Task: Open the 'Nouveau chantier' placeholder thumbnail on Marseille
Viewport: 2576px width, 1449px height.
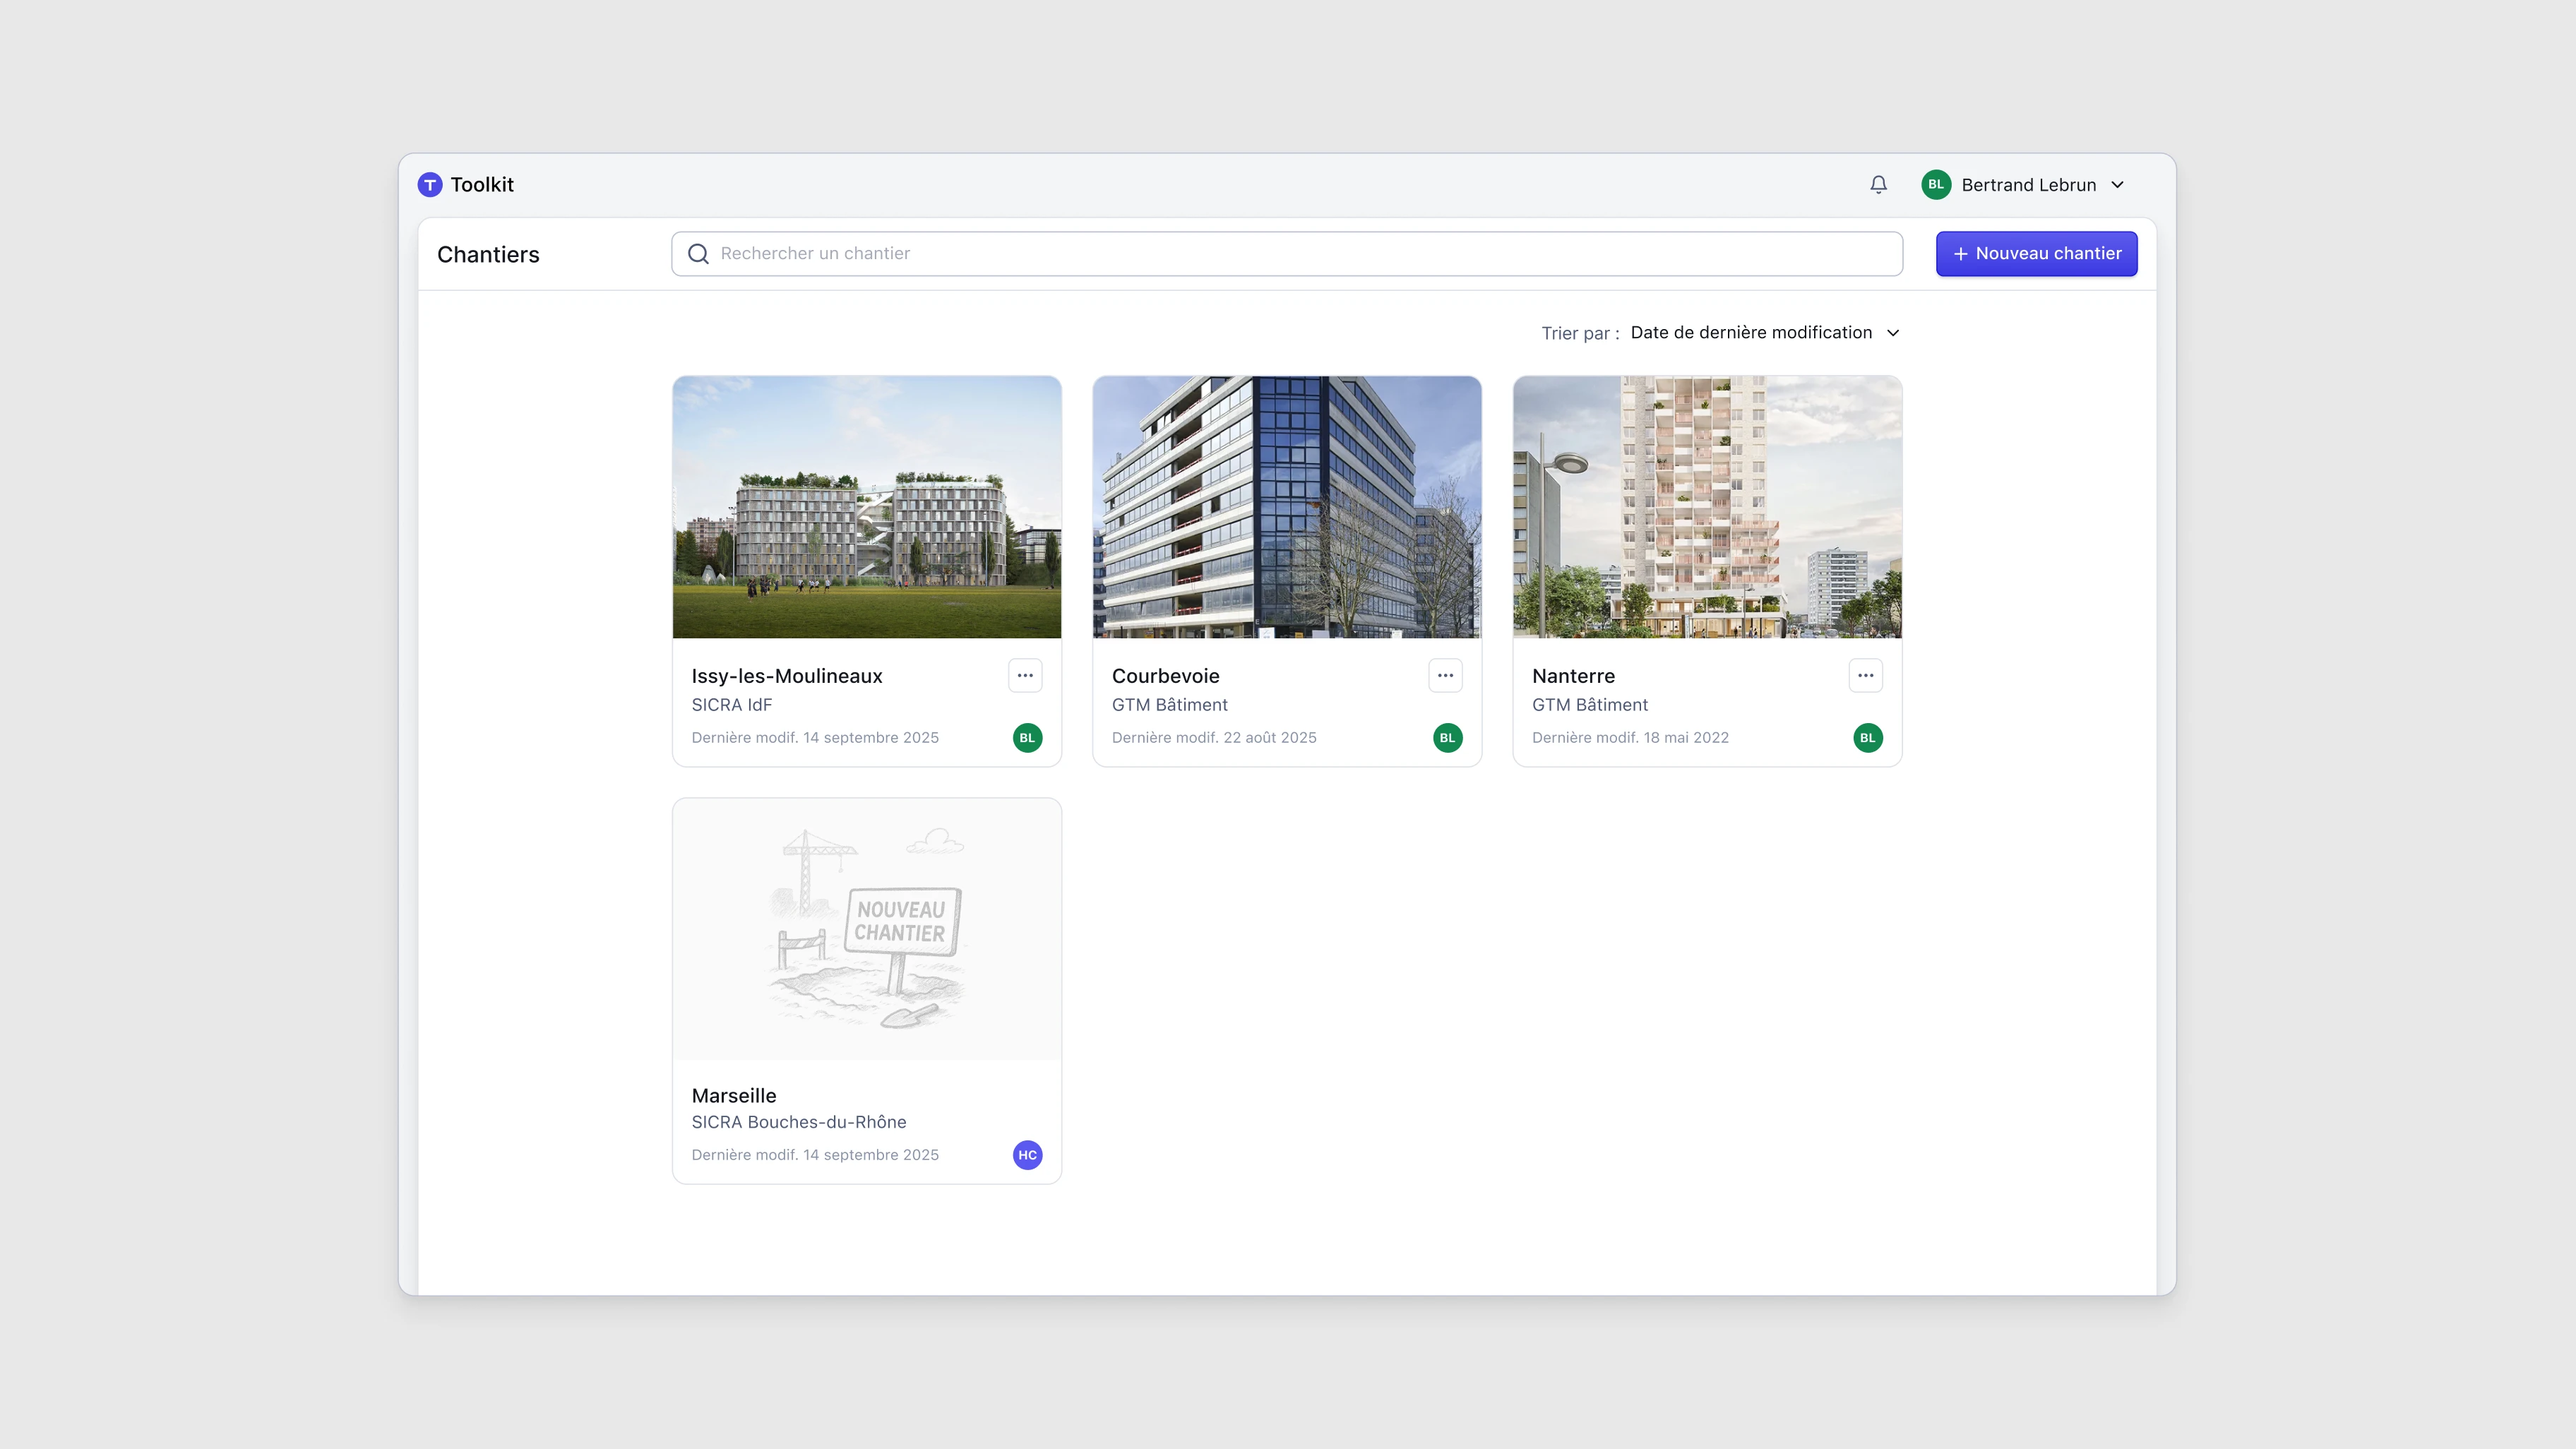Action: [x=866, y=929]
